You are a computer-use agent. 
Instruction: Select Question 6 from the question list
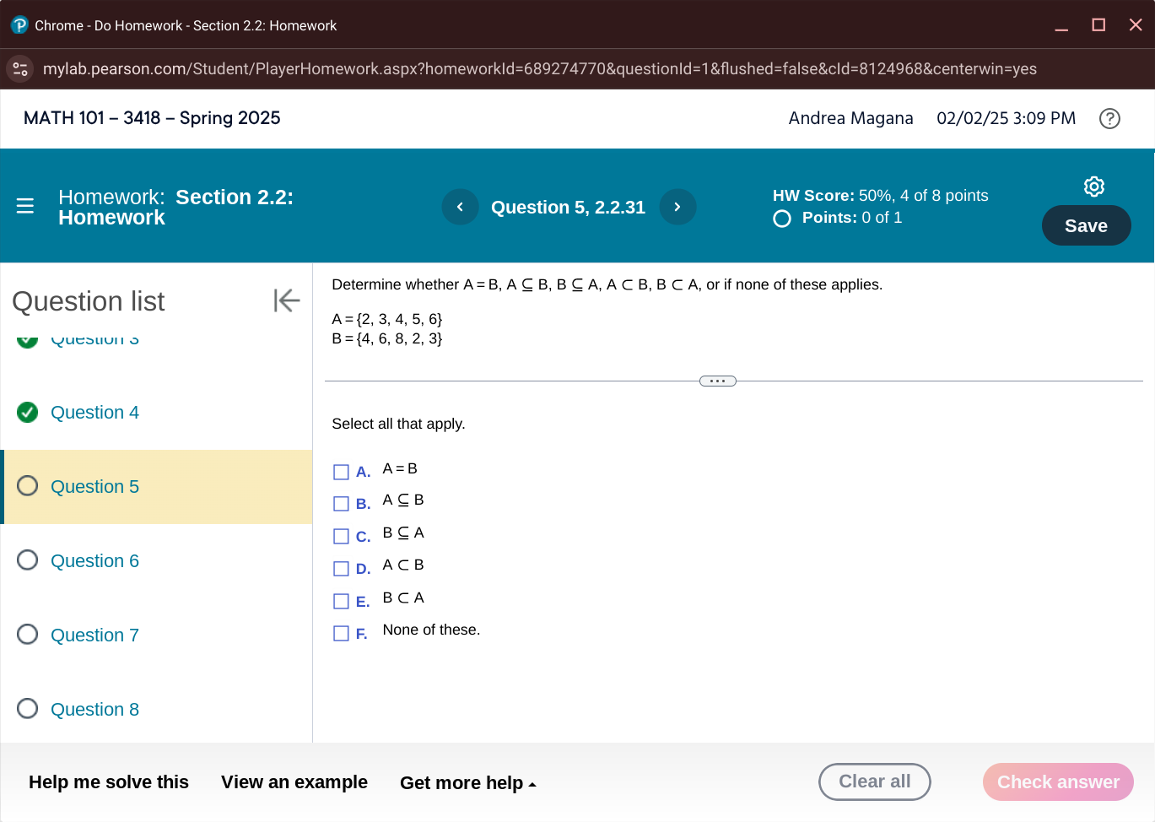coord(94,560)
